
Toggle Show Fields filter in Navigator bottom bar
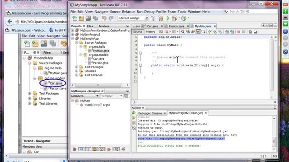81,149
